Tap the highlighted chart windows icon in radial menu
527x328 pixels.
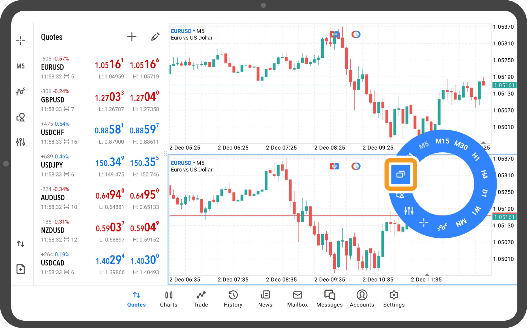(400, 174)
